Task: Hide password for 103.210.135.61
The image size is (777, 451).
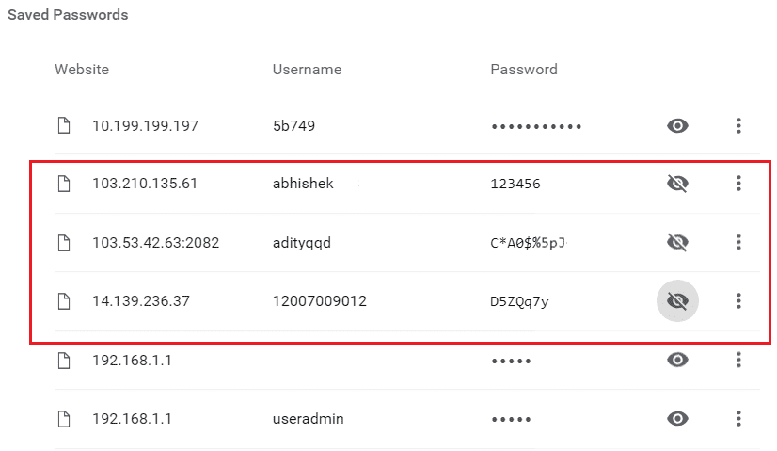Action: pyautogui.click(x=677, y=184)
